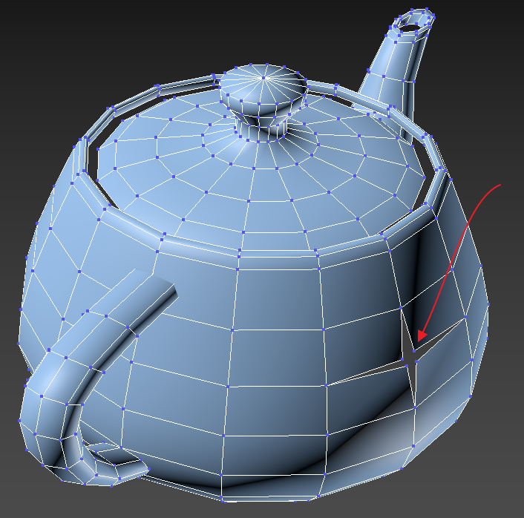The image size is (524, 518).
Task: Select the vertex directly below the star-shaped hole
Action: 414,406
